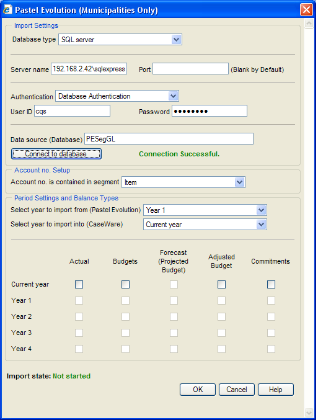Click the 'Import Settings' group label

[x=36, y=25]
